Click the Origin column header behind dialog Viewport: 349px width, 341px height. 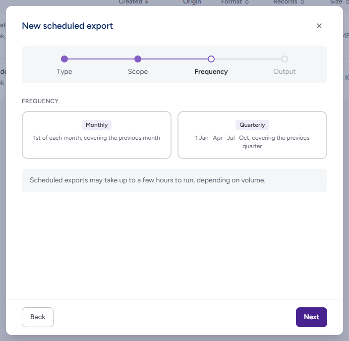pyautogui.click(x=192, y=2)
